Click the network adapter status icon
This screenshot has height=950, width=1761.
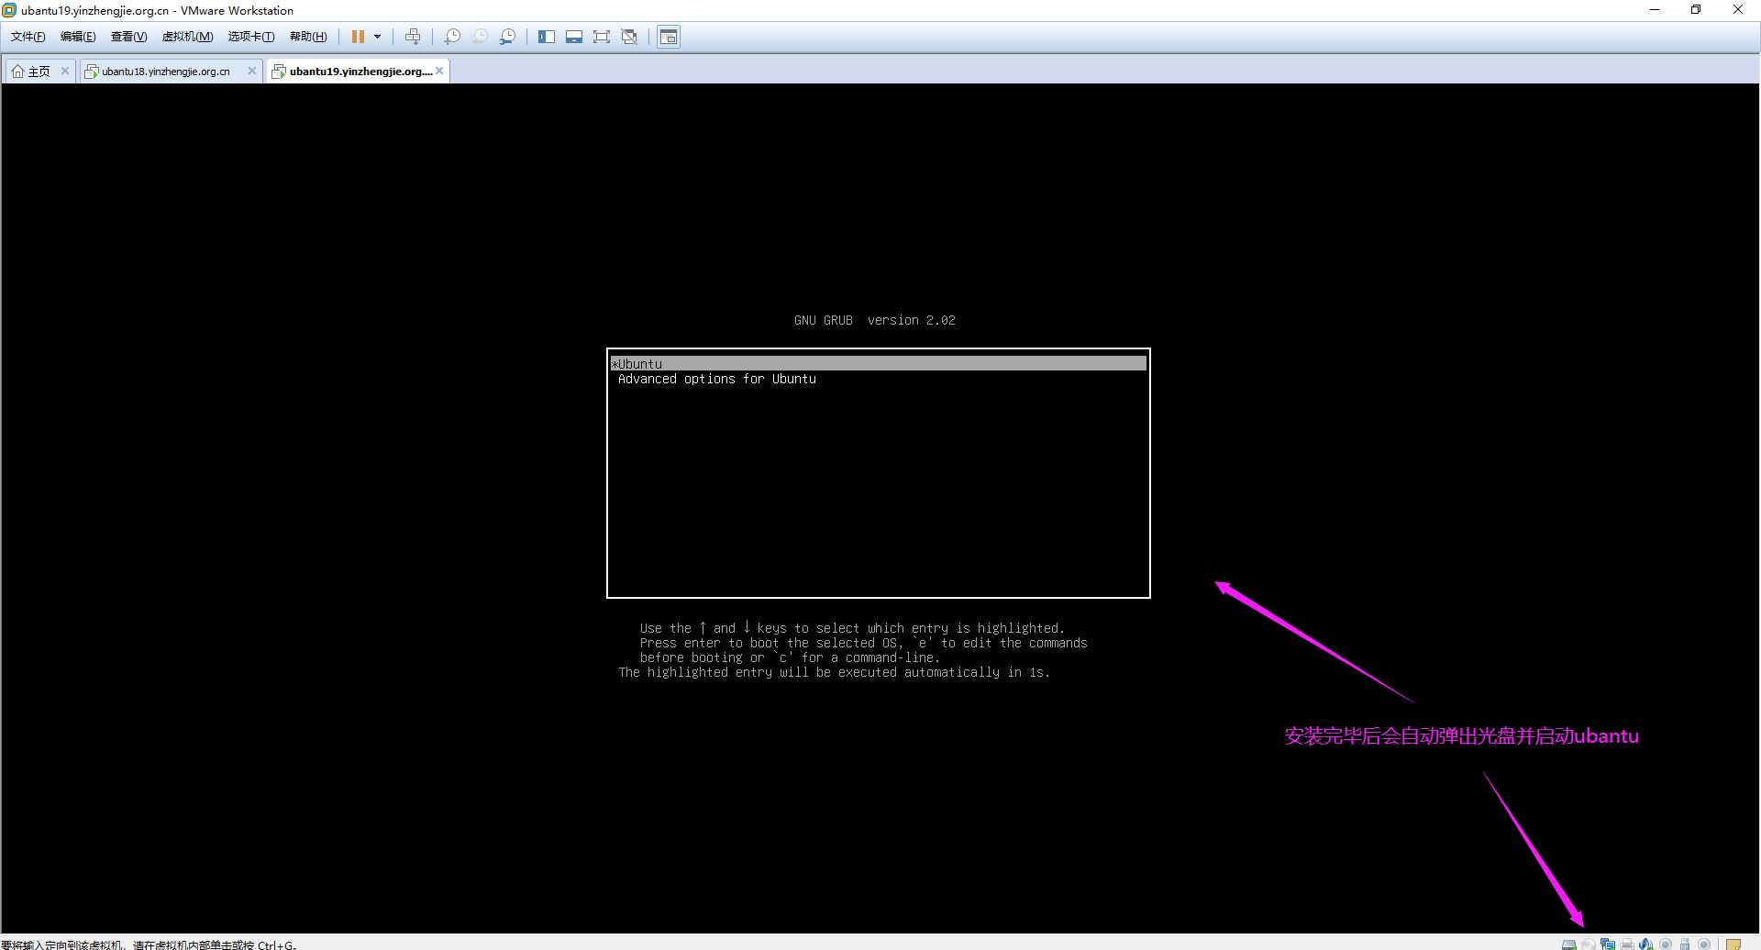coord(1608,944)
